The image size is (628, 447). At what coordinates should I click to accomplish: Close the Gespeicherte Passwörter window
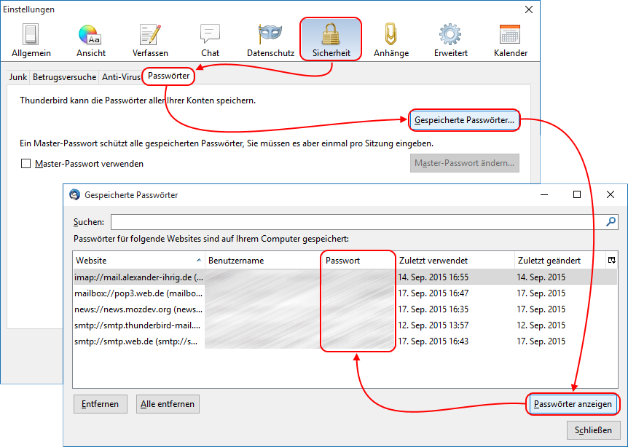(611, 194)
